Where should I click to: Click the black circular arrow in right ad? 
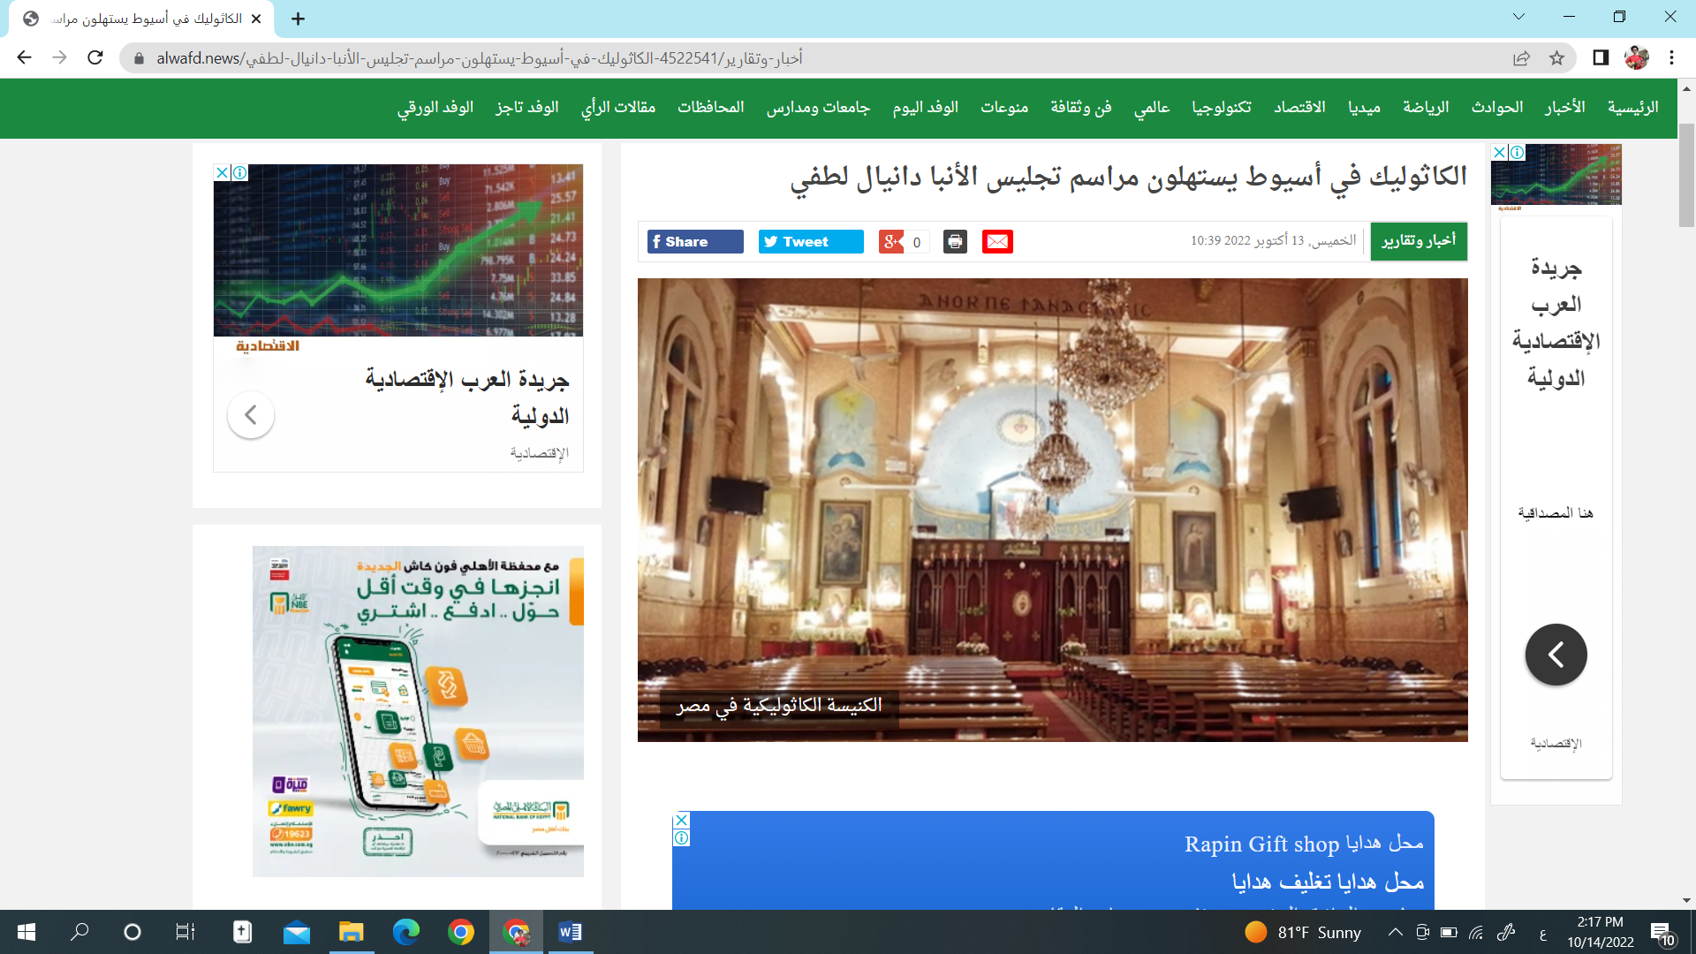pos(1556,655)
